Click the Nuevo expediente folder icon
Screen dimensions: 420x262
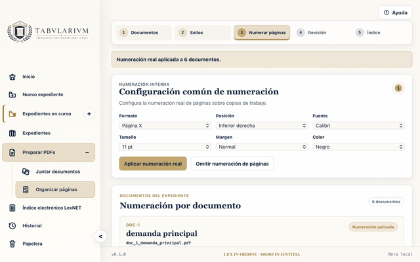(12, 94)
